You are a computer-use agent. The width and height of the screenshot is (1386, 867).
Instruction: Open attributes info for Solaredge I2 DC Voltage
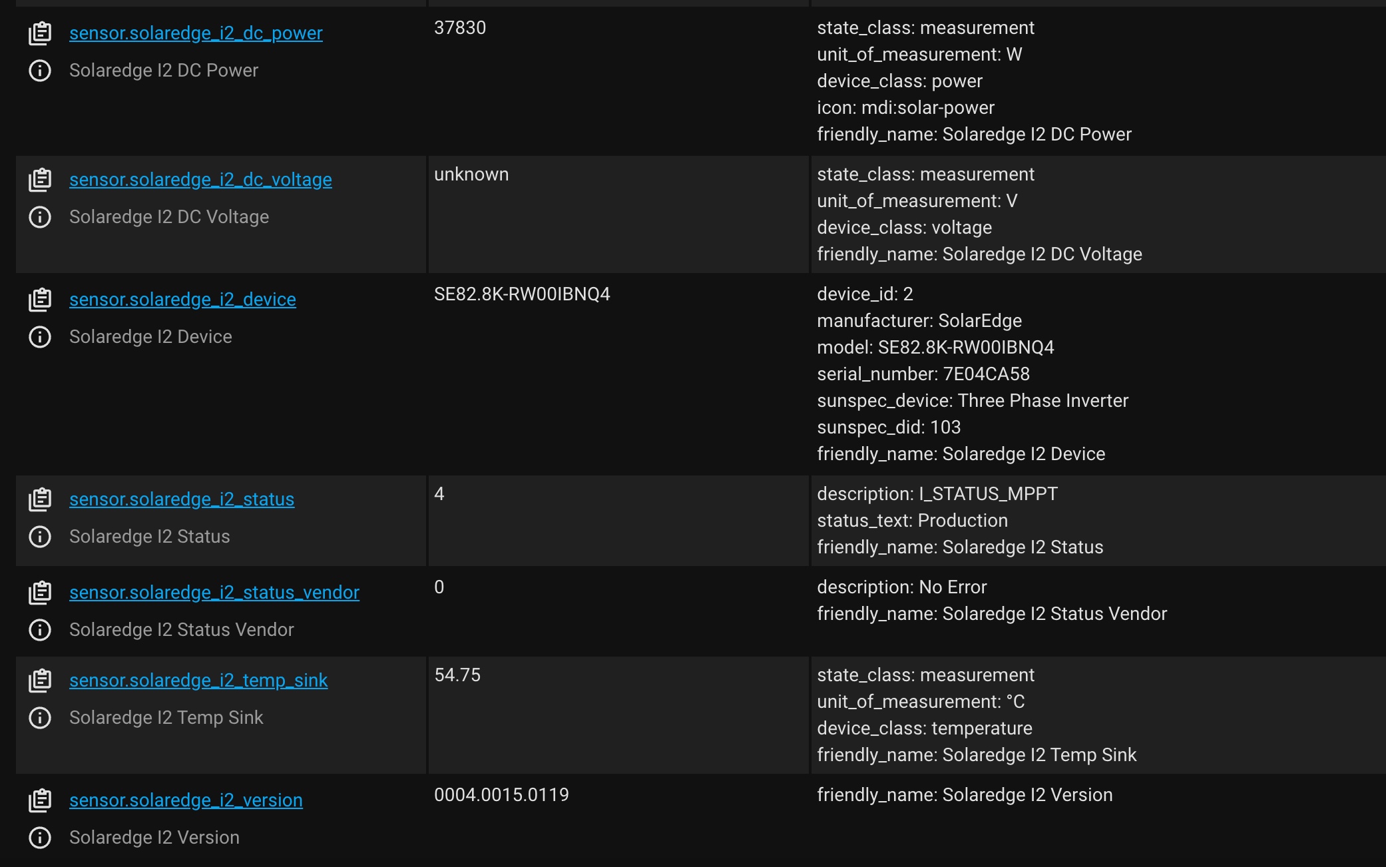[41, 216]
